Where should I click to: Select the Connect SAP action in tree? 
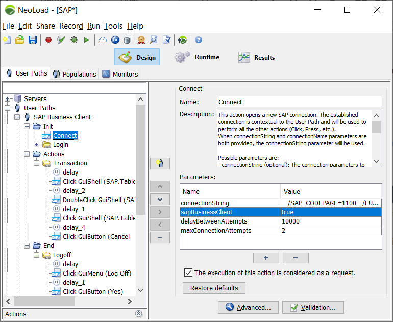(65, 136)
